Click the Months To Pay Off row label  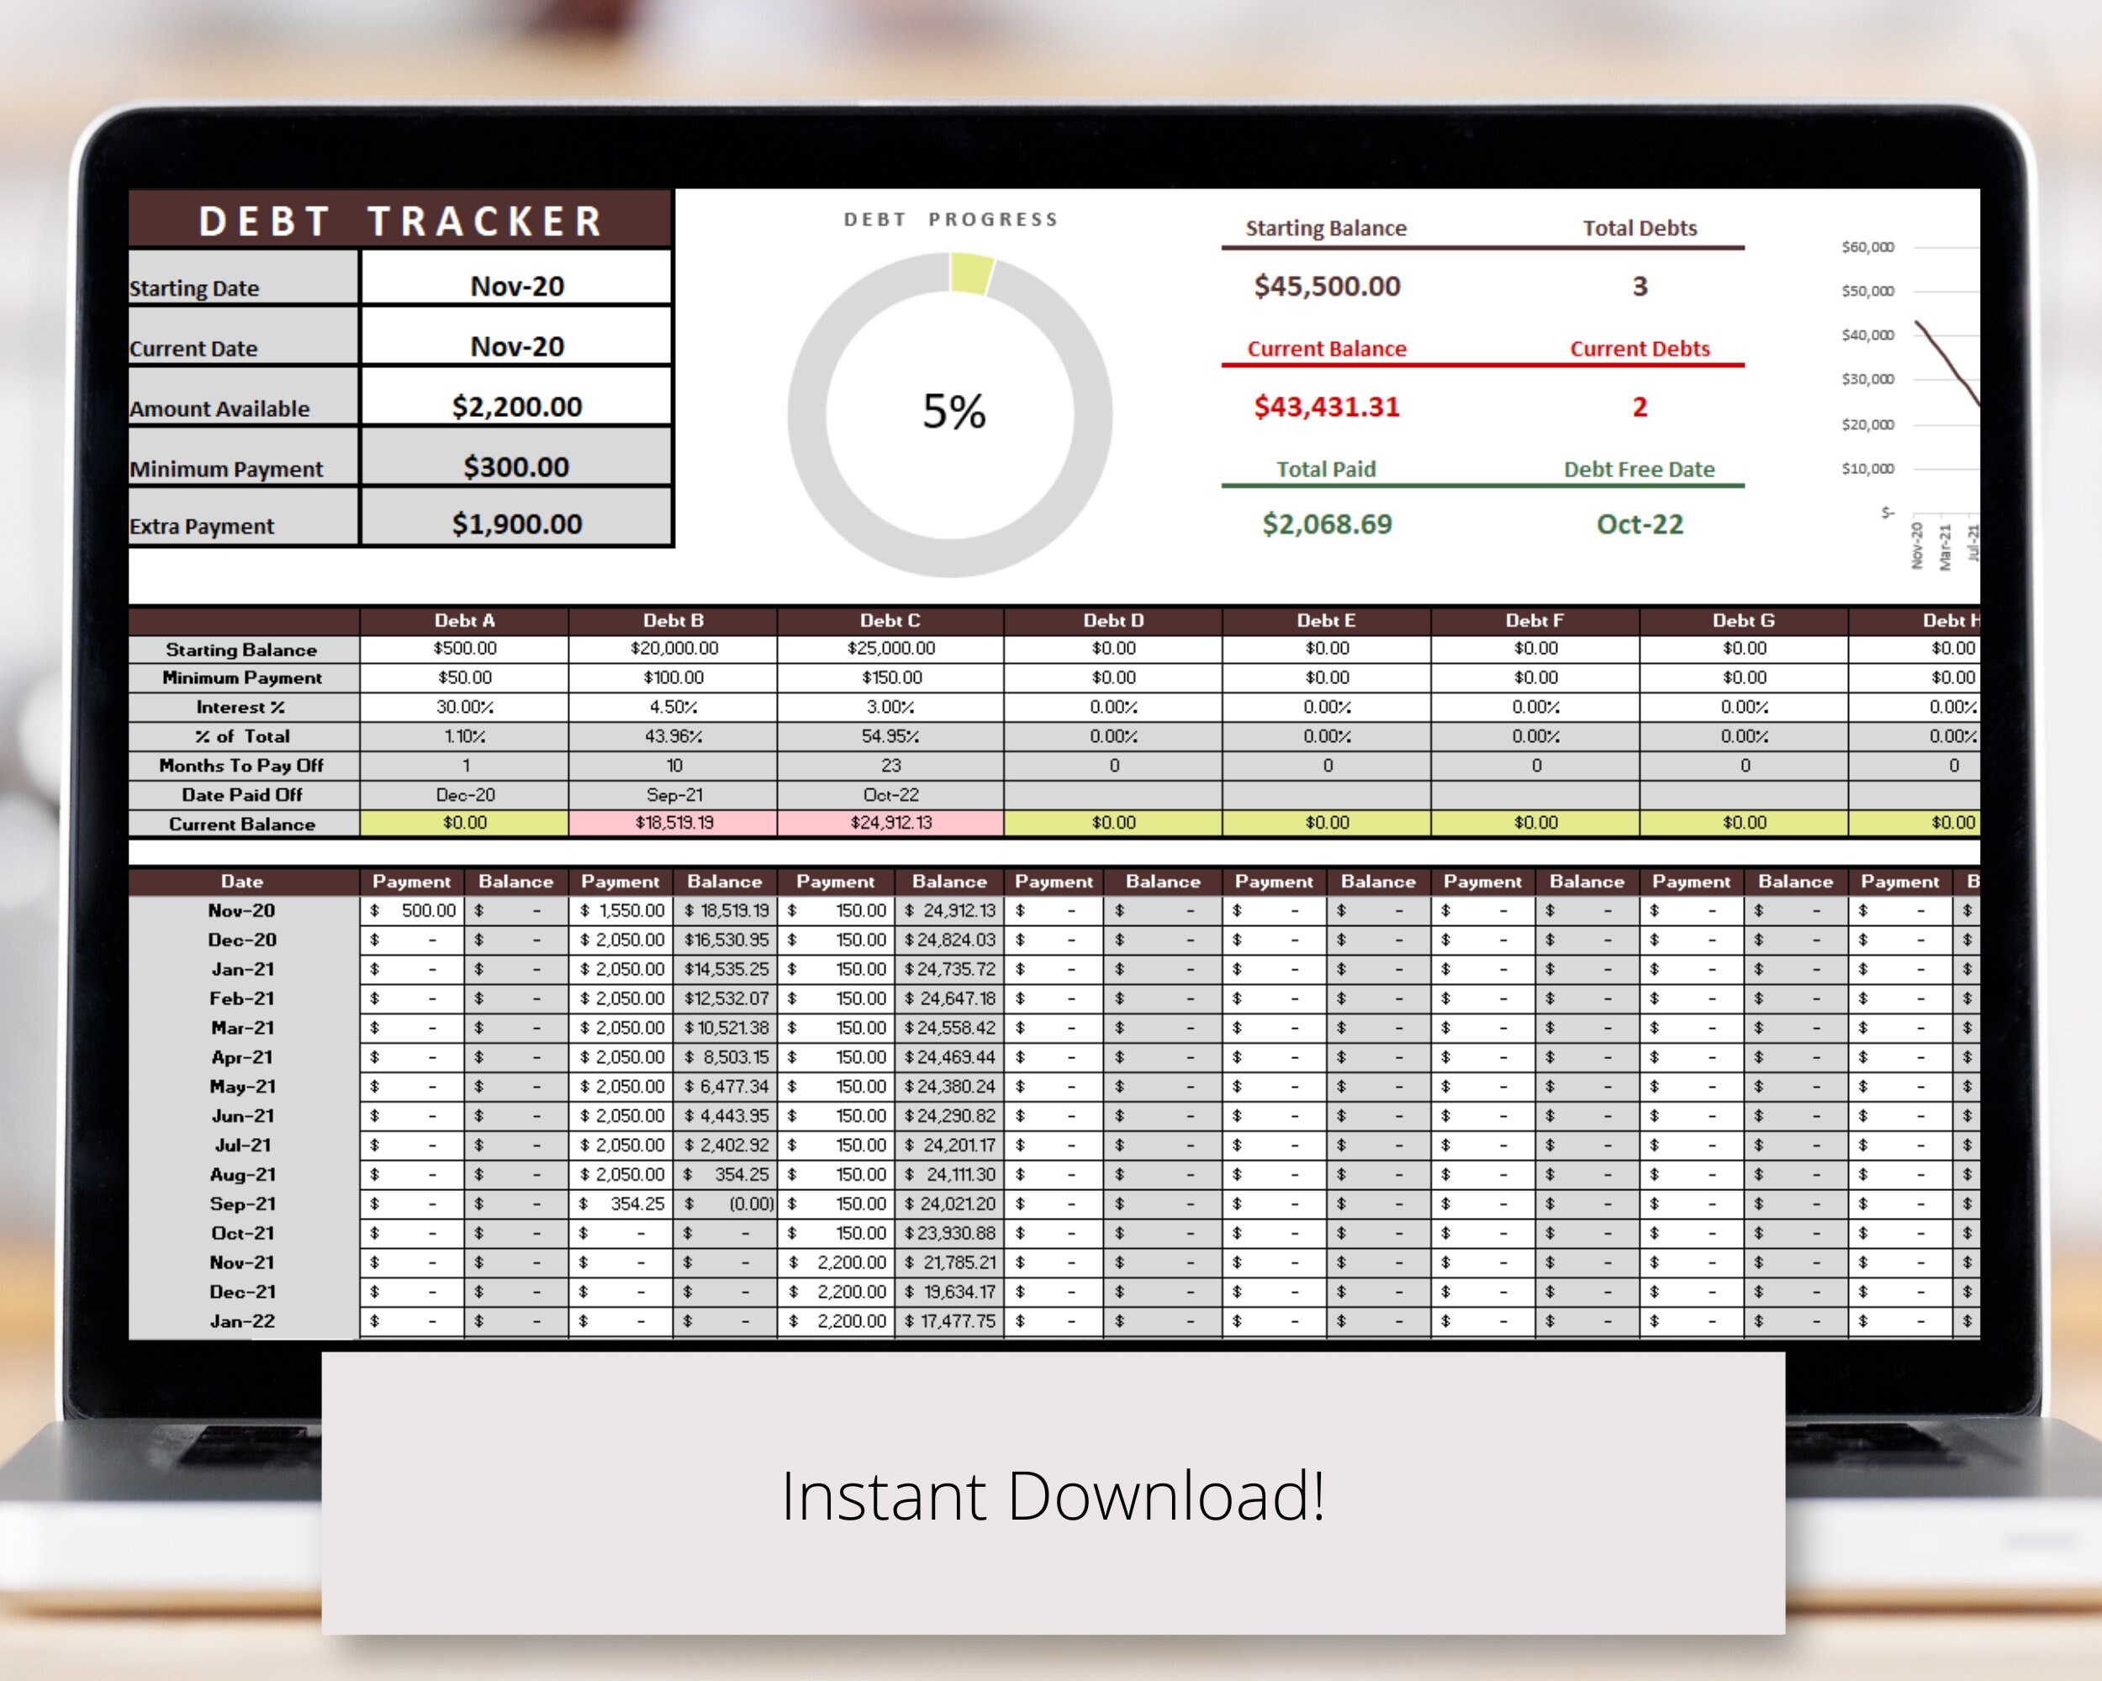pos(242,766)
